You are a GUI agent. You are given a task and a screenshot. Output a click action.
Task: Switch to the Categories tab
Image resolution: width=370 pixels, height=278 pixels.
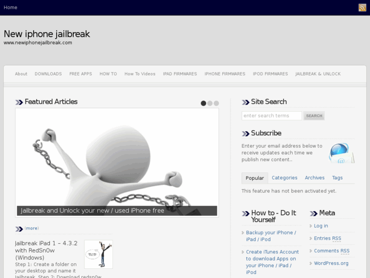pyautogui.click(x=284, y=178)
